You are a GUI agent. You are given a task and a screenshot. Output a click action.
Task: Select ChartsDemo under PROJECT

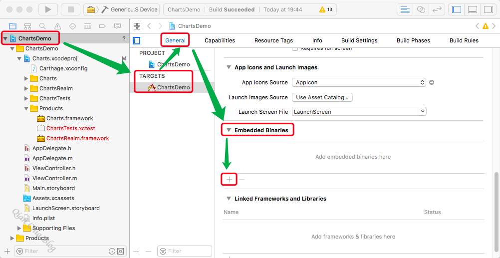click(173, 64)
